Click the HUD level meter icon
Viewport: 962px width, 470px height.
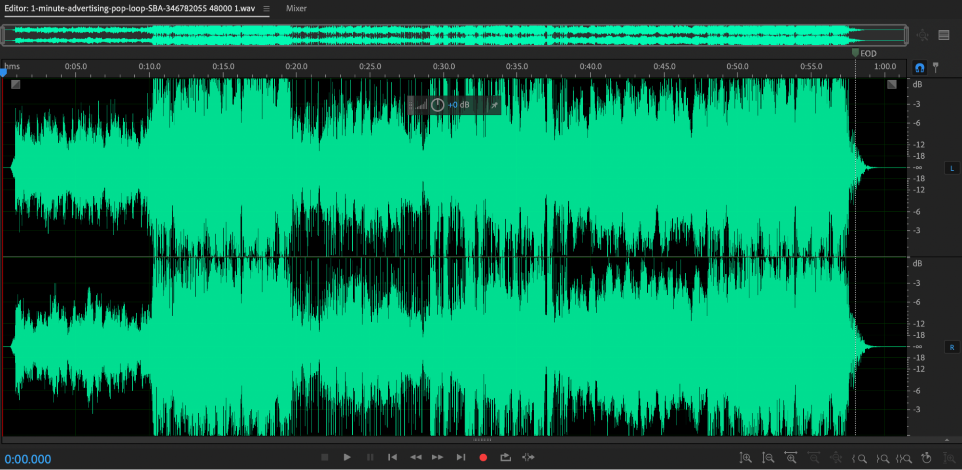point(421,105)
